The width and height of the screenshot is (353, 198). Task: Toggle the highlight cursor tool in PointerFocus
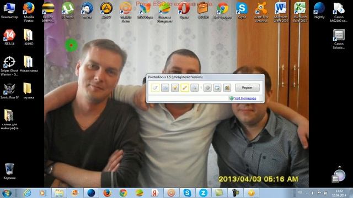(156, 87)
